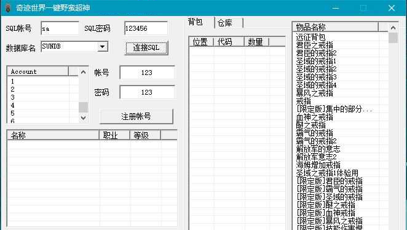The width and height of the screenshot is (407, 230).
Task: Click Account list scrollbar thumb
Action: pyautogui.click(x=83, y=107)
